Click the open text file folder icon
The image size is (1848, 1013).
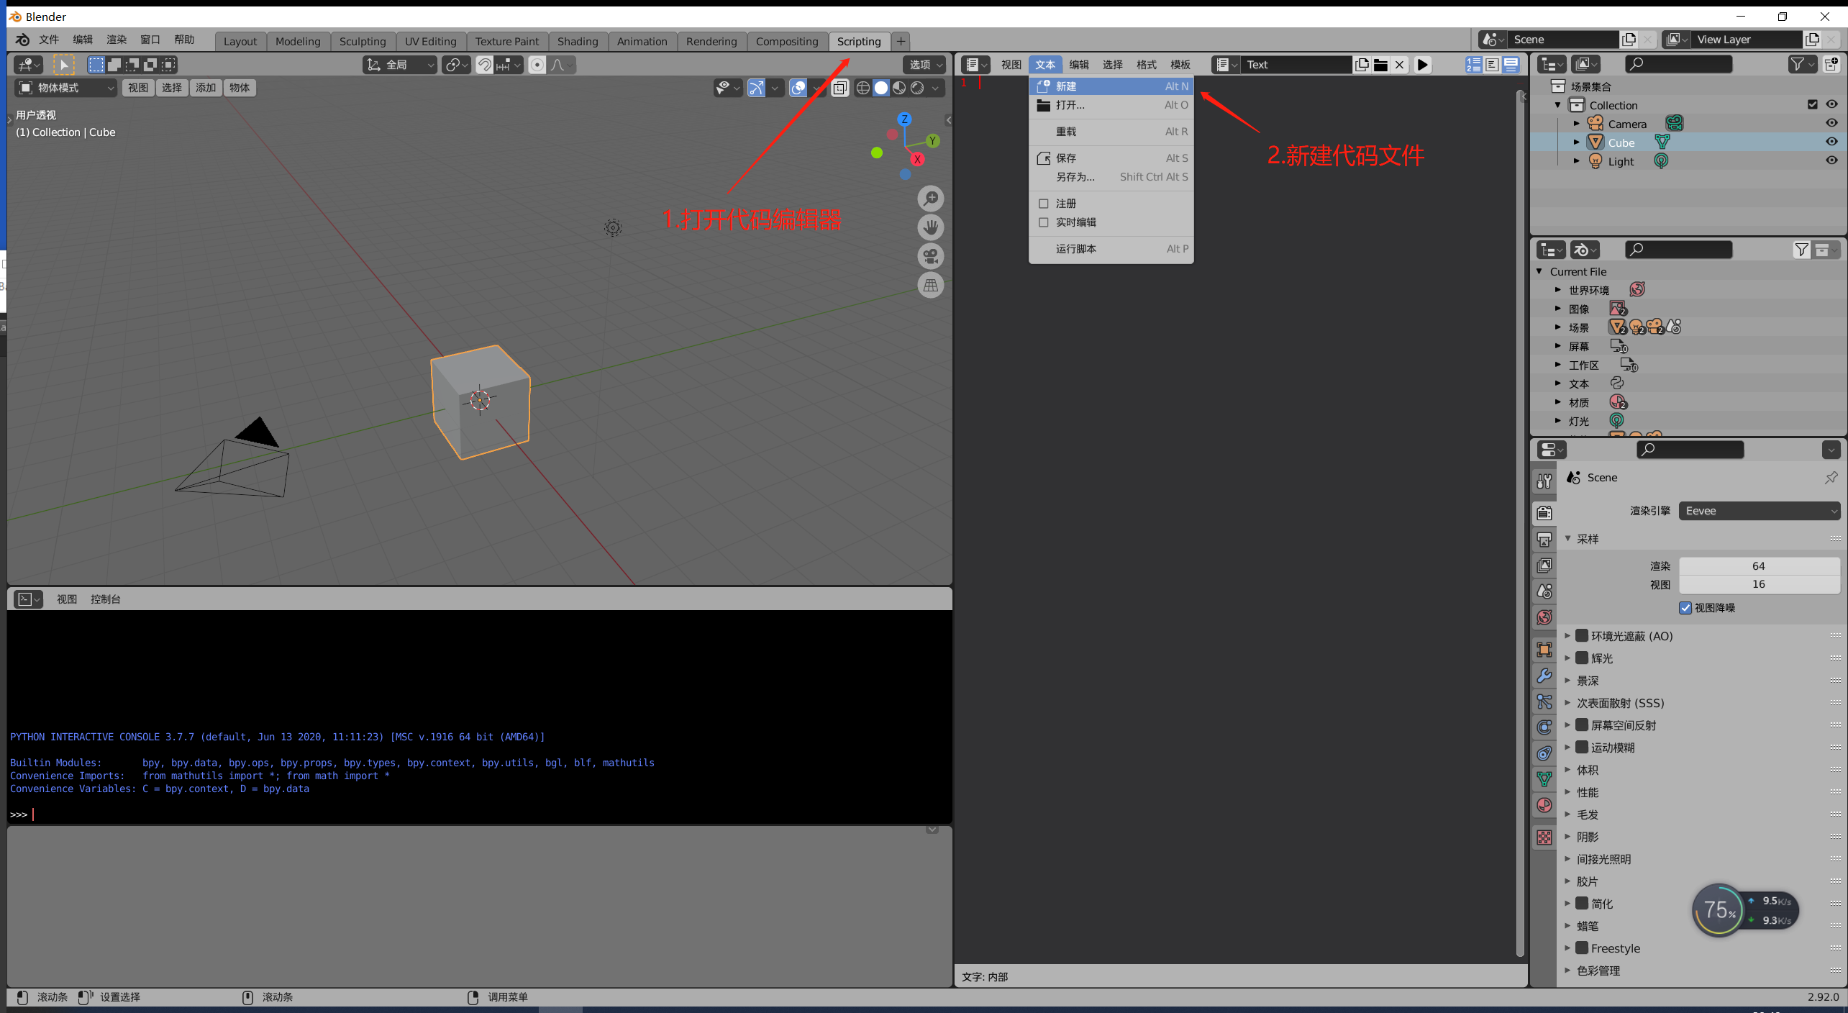point(1380,65)
